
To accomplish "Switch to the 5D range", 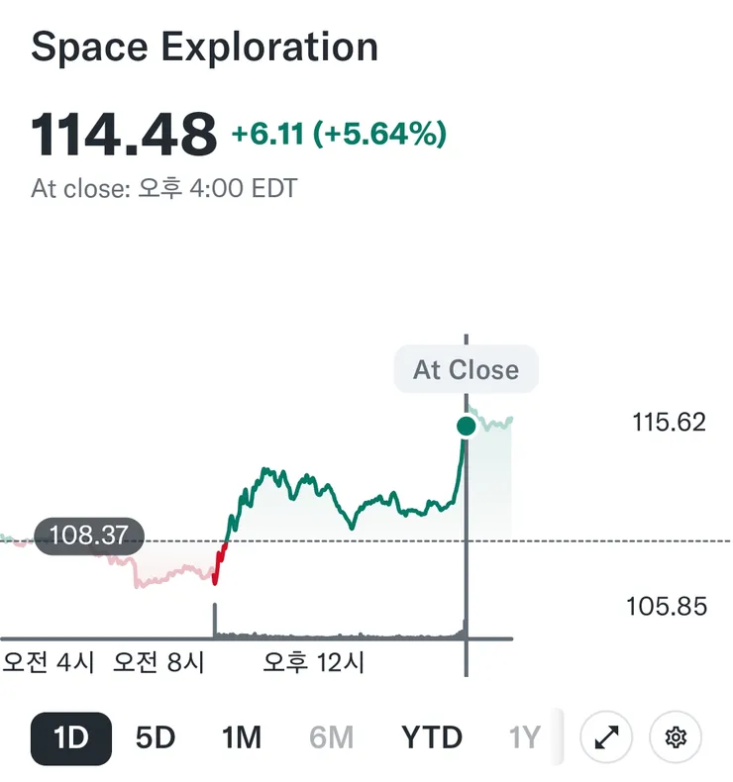I will [156, 737].
